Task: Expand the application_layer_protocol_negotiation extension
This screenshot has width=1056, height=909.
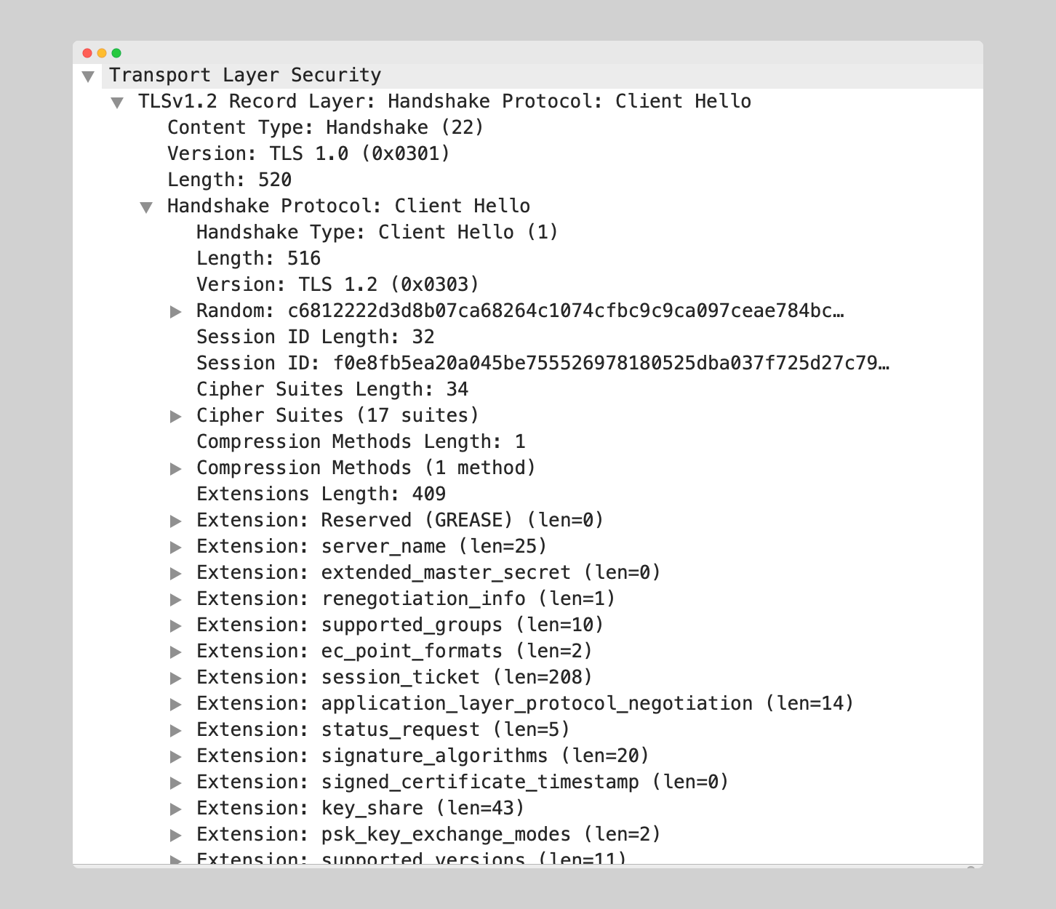Action: [177, 704]
